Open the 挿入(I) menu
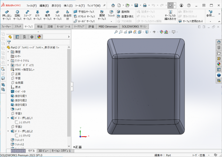The image size is (222, 157). 68,5
